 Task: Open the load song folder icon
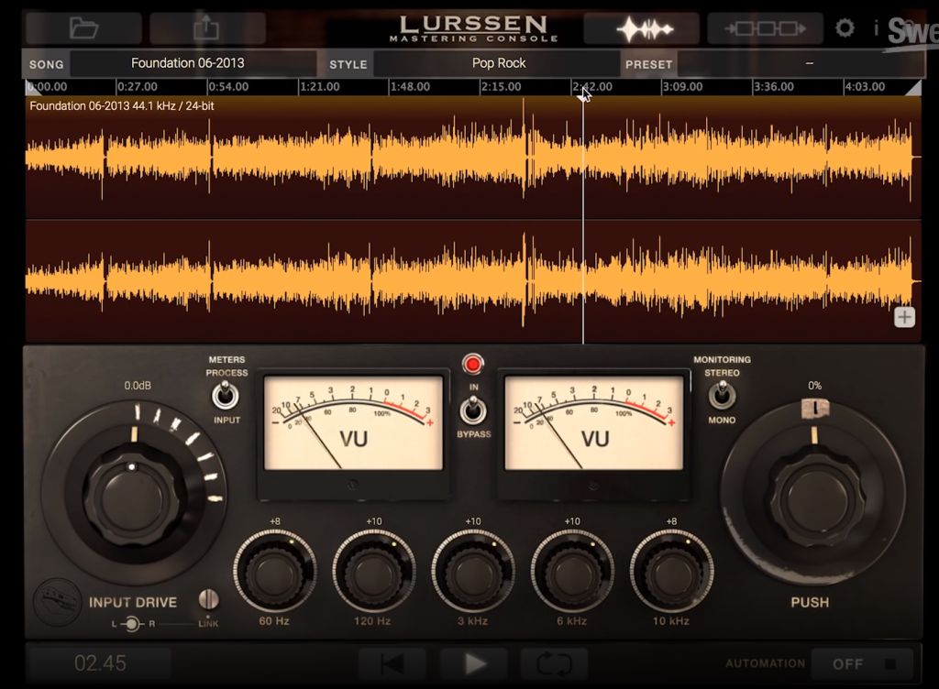point(83,28)
